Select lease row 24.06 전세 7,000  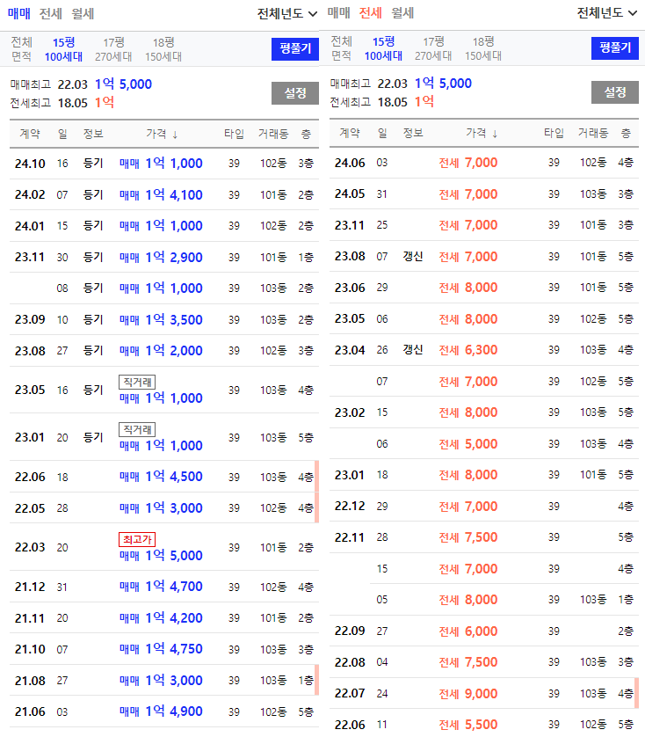click(x=484, y=163)
